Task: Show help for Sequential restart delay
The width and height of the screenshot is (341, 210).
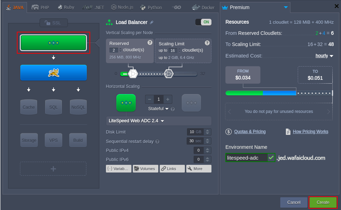Action: (157, 142)
